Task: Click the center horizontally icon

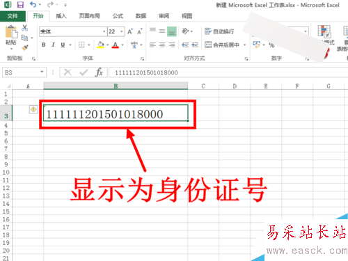Action: tap(162, 45)
